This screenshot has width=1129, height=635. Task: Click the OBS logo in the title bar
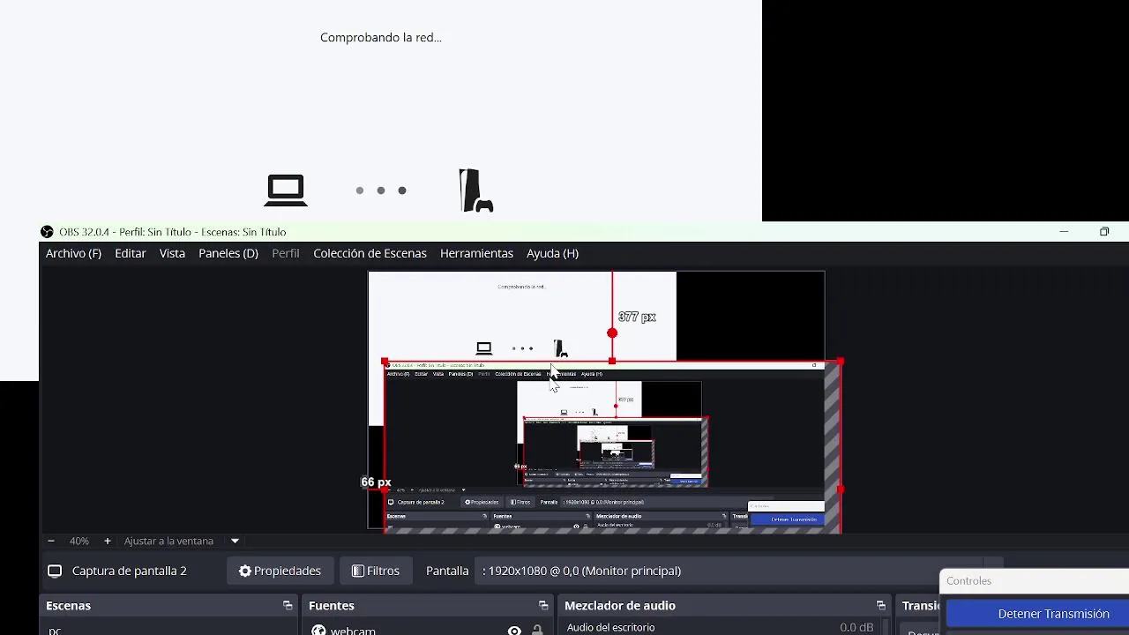pyautogui.click(x=47, y=232)
